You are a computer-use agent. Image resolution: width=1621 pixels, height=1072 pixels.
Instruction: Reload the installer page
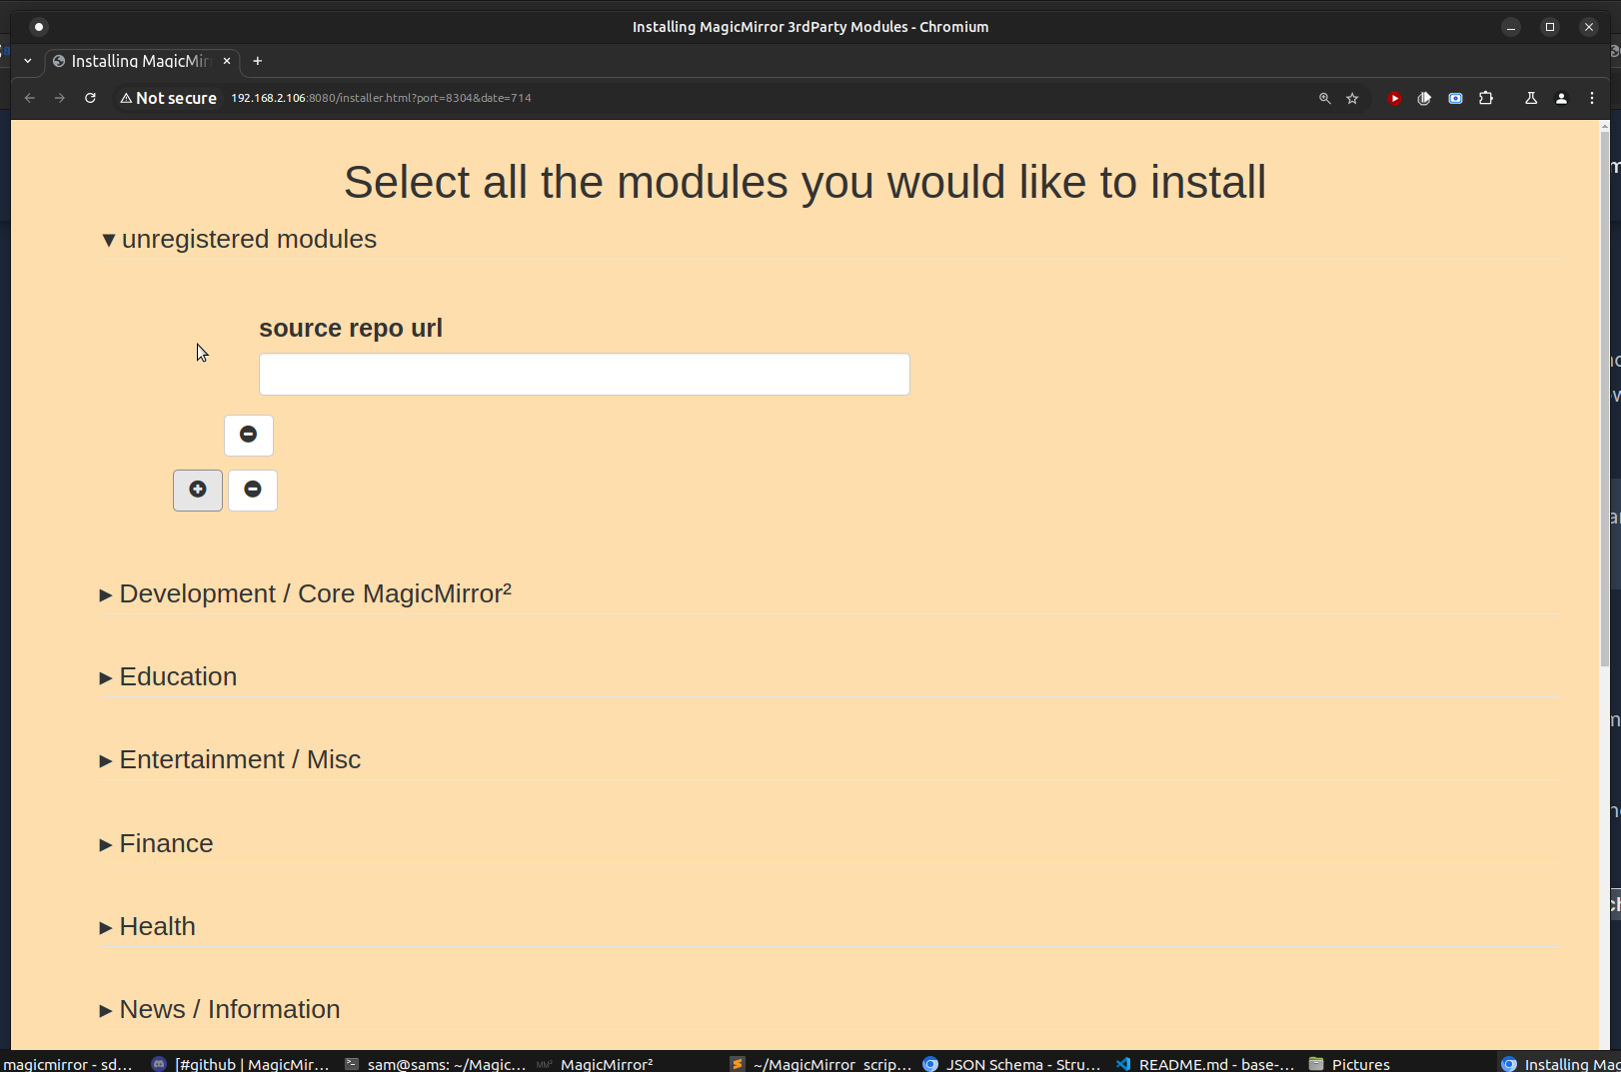(90, 98)
